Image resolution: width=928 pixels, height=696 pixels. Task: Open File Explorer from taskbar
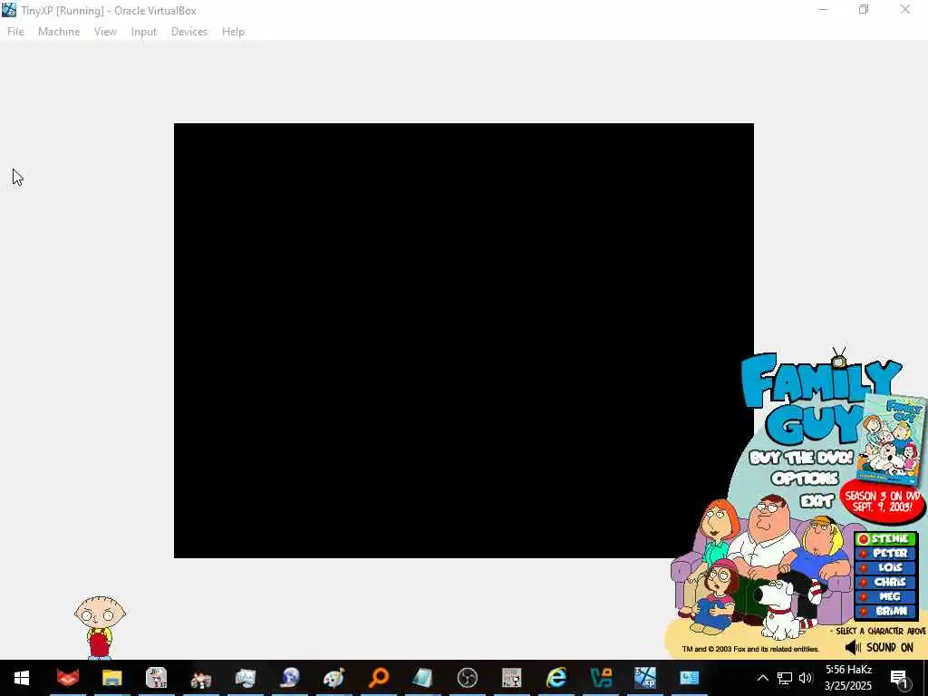coord(111,678)
